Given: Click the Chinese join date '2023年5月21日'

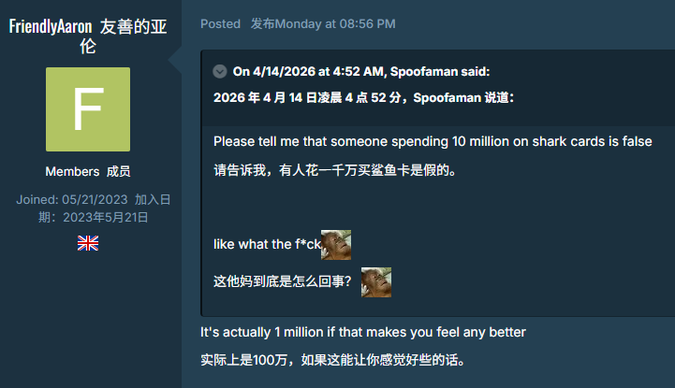Looking at the screenshot, I should click(x=106, y=218).
